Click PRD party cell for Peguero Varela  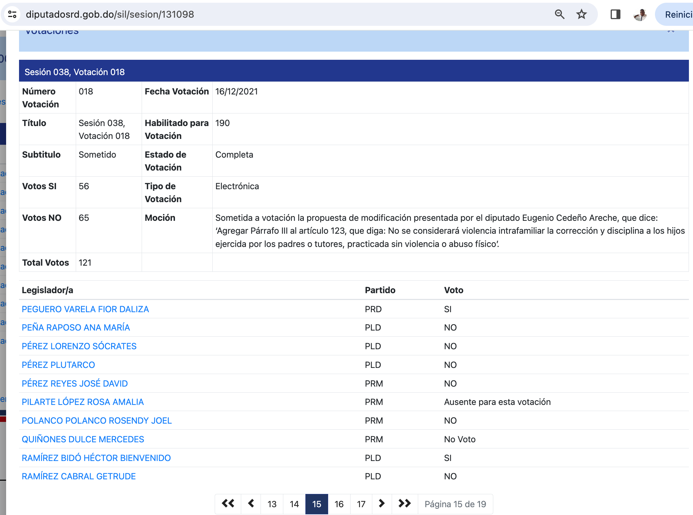pyautogui.click(x=373, y=309)
